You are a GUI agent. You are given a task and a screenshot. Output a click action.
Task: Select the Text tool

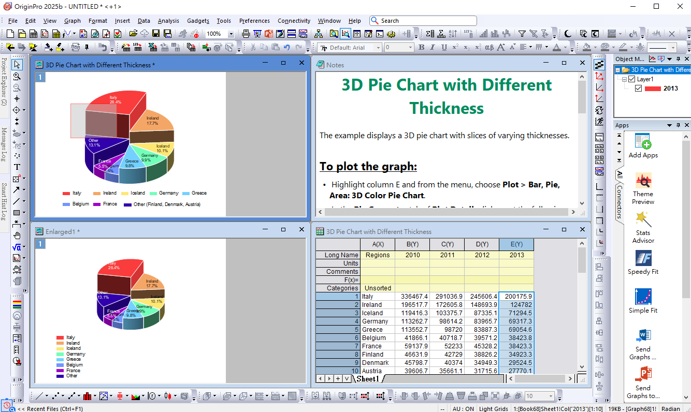coord(17,167)
